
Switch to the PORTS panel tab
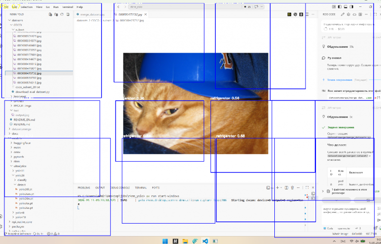pos(156,187)
